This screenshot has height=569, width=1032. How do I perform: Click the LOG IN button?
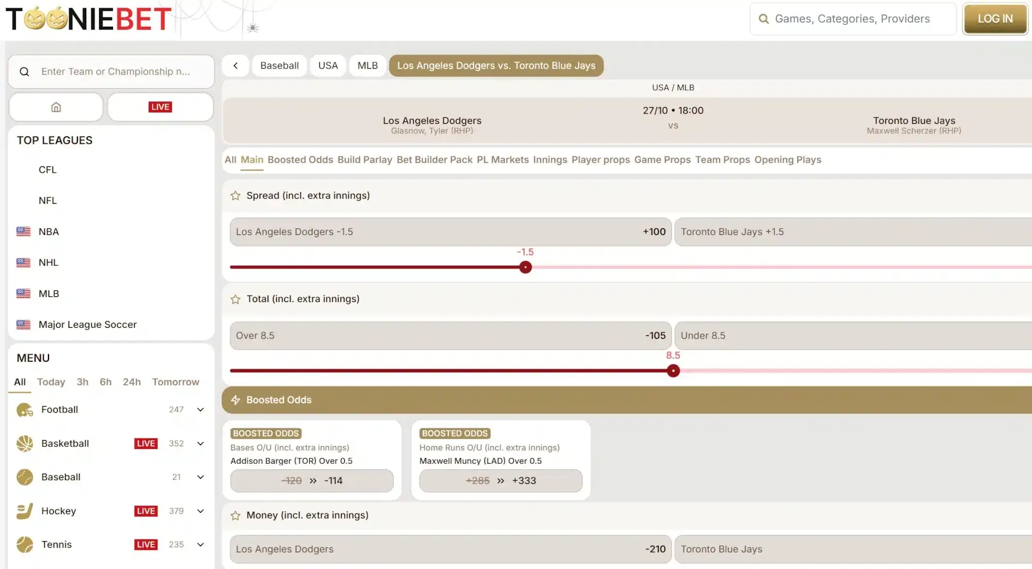pyautogui.click(x=994, y=19)
